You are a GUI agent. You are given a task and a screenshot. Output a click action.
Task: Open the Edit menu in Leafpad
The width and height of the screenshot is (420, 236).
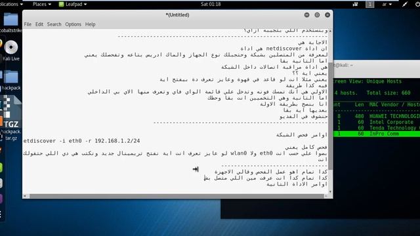[x=39, y=24]
